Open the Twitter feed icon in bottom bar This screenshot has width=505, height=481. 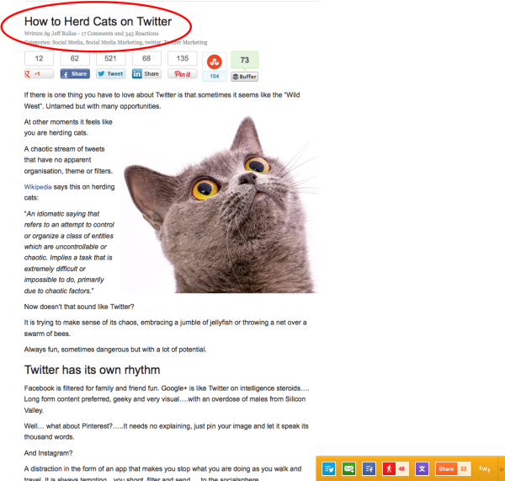(x=329, y=468)
